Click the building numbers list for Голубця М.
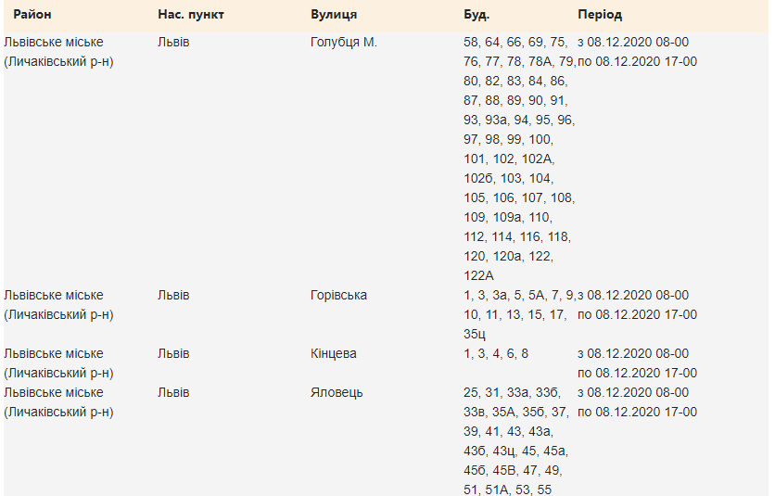This screenshot has height=496, width=775. [x=518, y=159]
